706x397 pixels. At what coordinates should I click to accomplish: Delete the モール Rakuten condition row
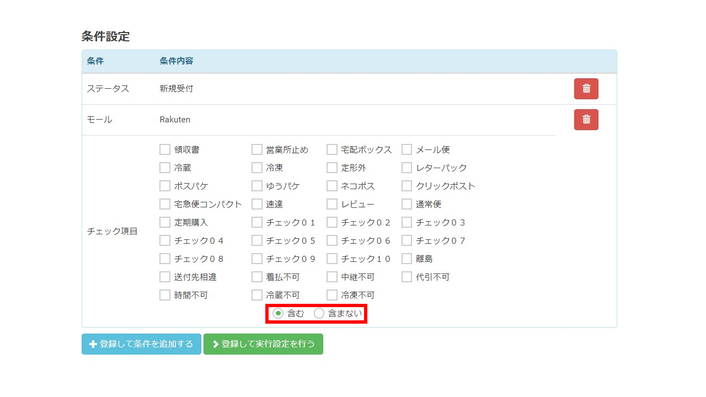tap(586, 120)
